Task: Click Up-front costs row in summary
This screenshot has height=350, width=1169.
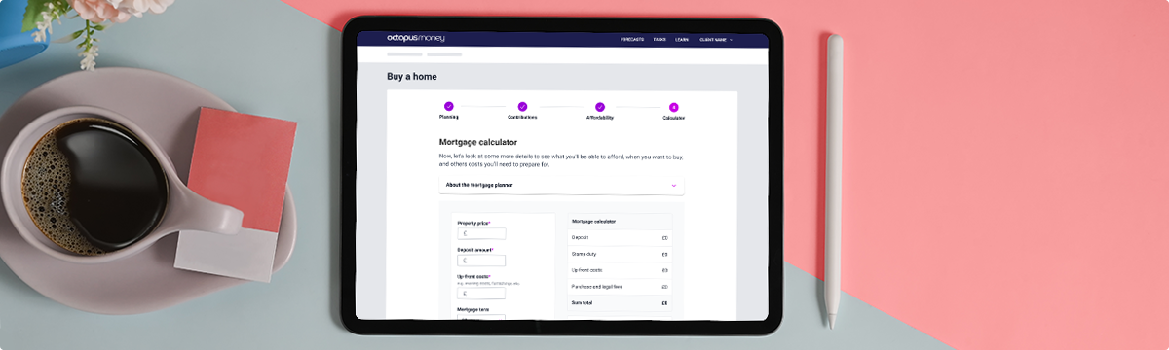Action: [620, 270]
